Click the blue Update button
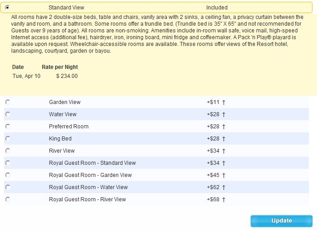The image size is (317, 231). click(281, 221)
